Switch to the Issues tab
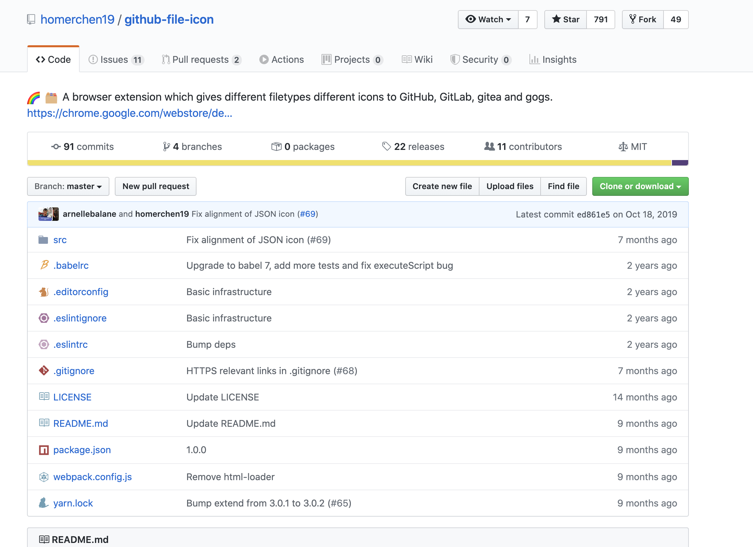 pyautogui.click(x=116, y=60)
